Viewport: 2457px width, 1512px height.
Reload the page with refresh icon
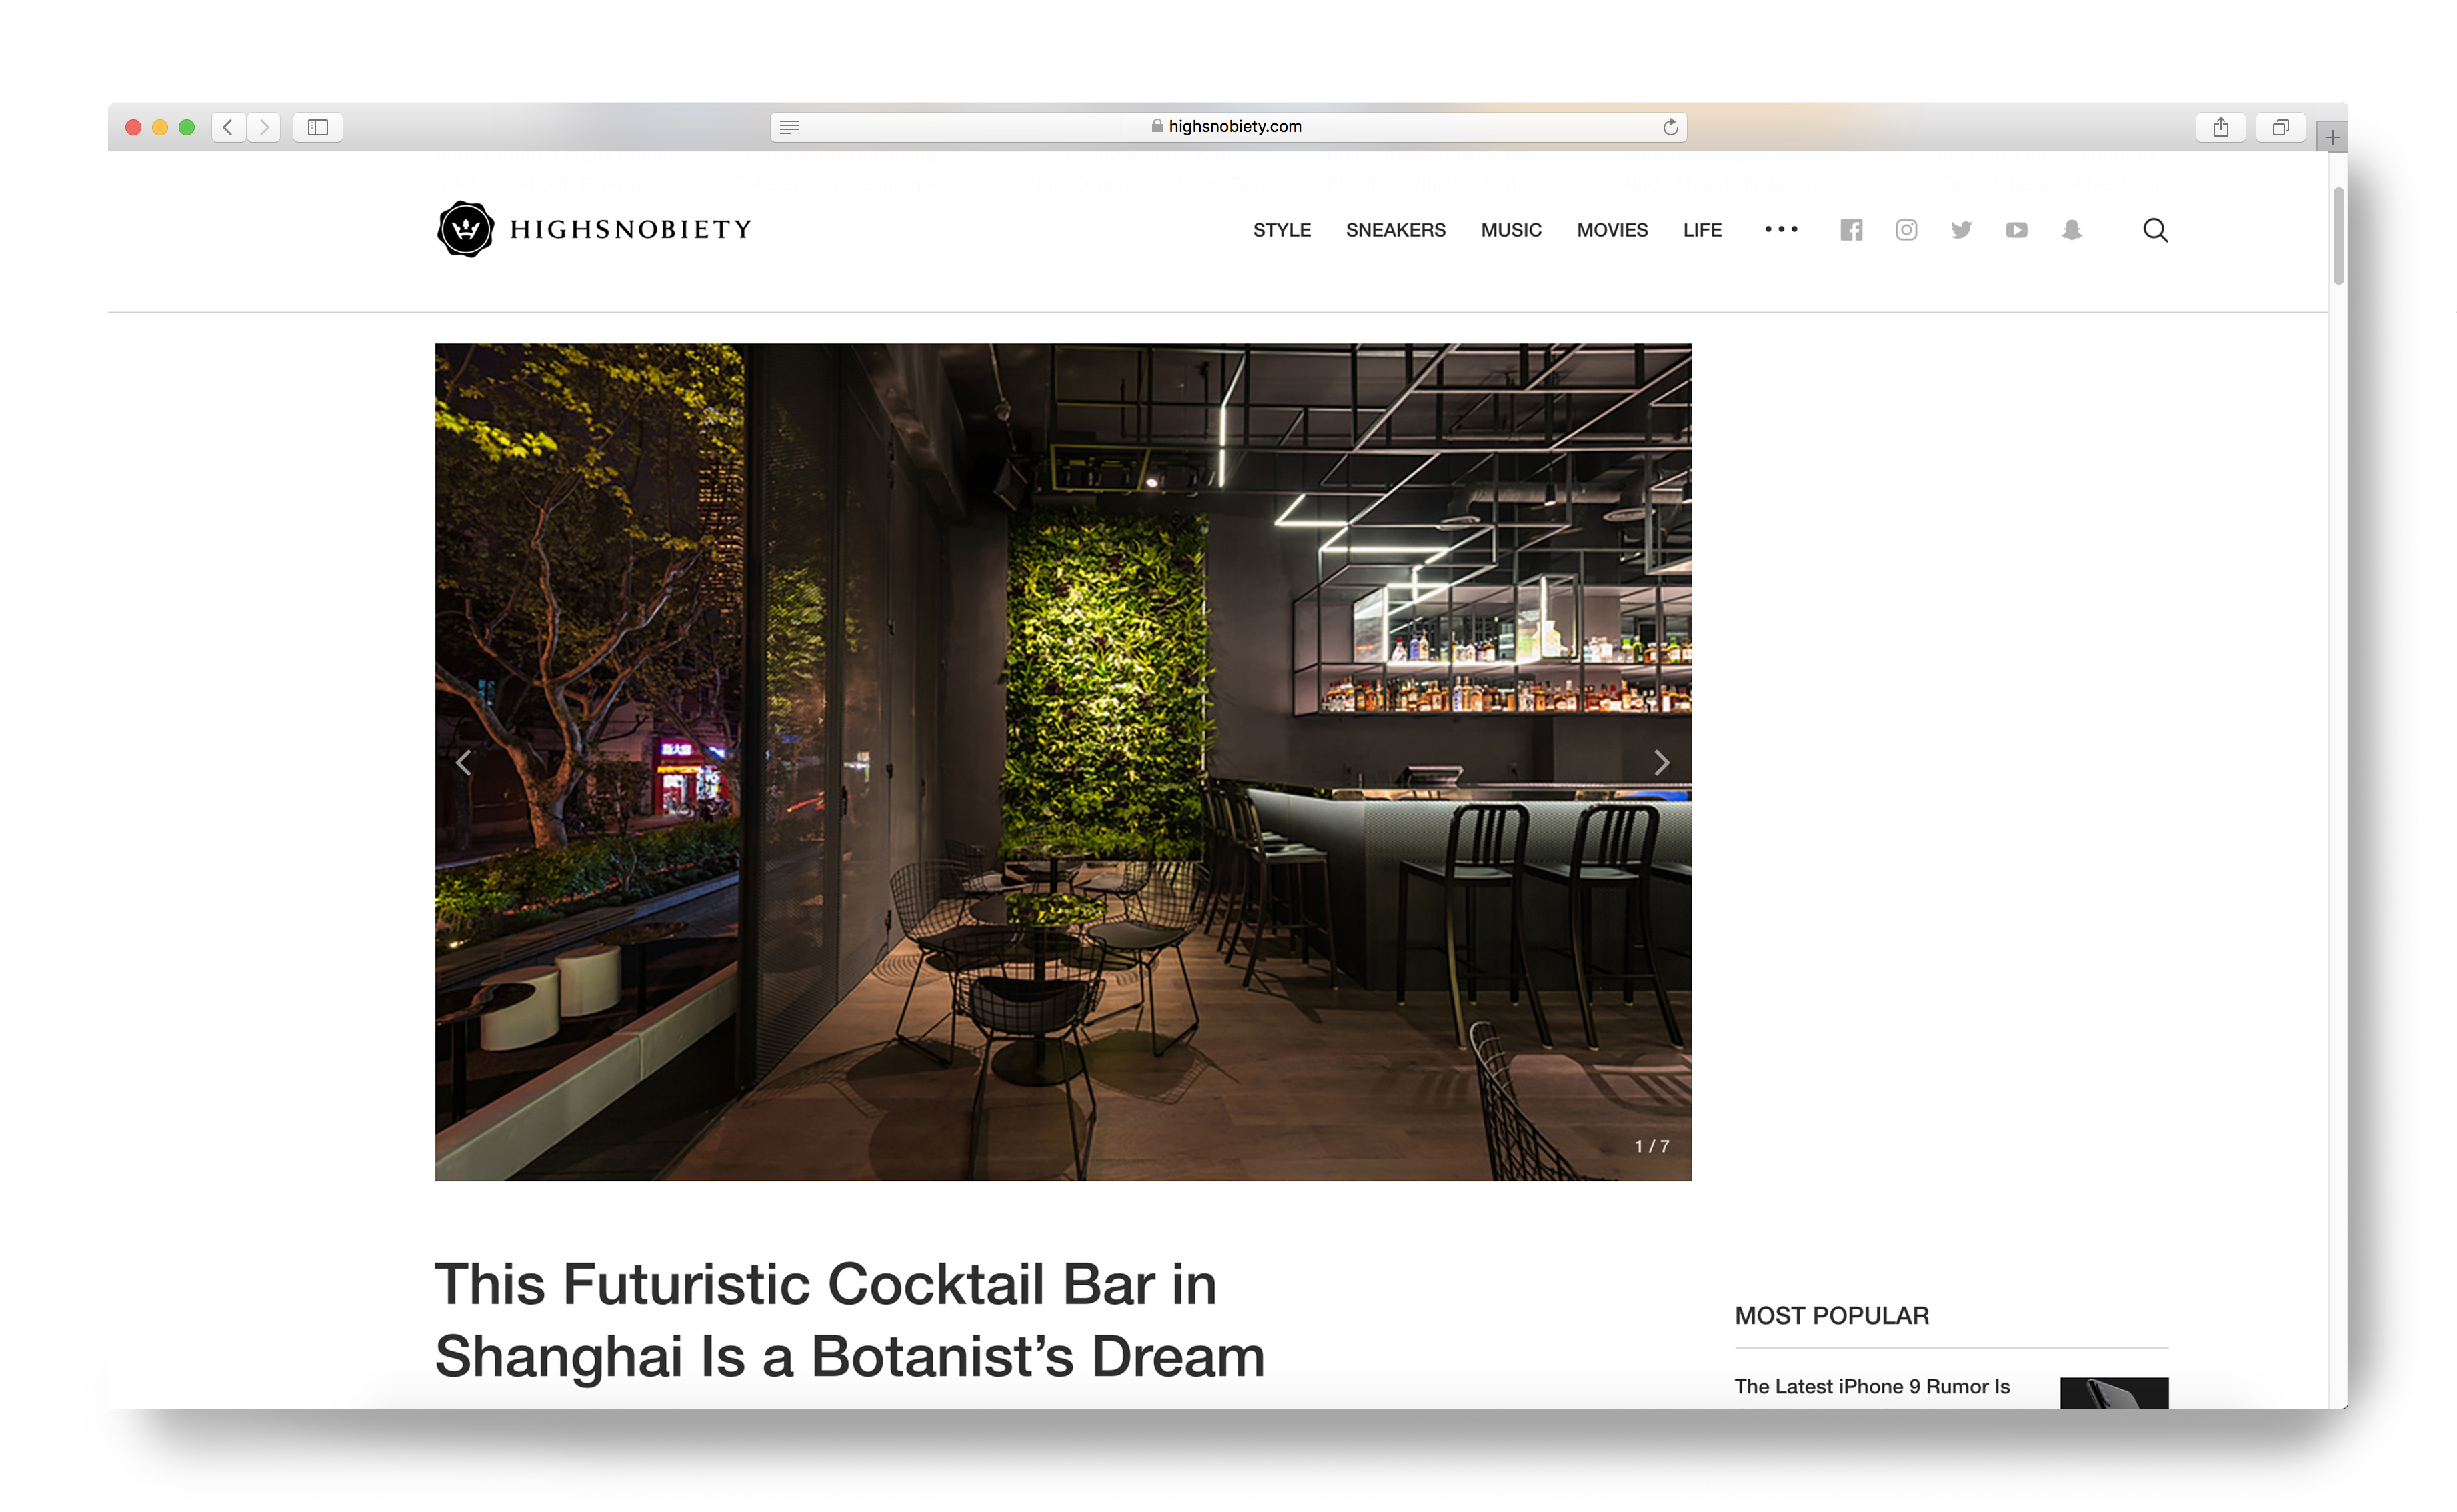[x=1669, y=127]
